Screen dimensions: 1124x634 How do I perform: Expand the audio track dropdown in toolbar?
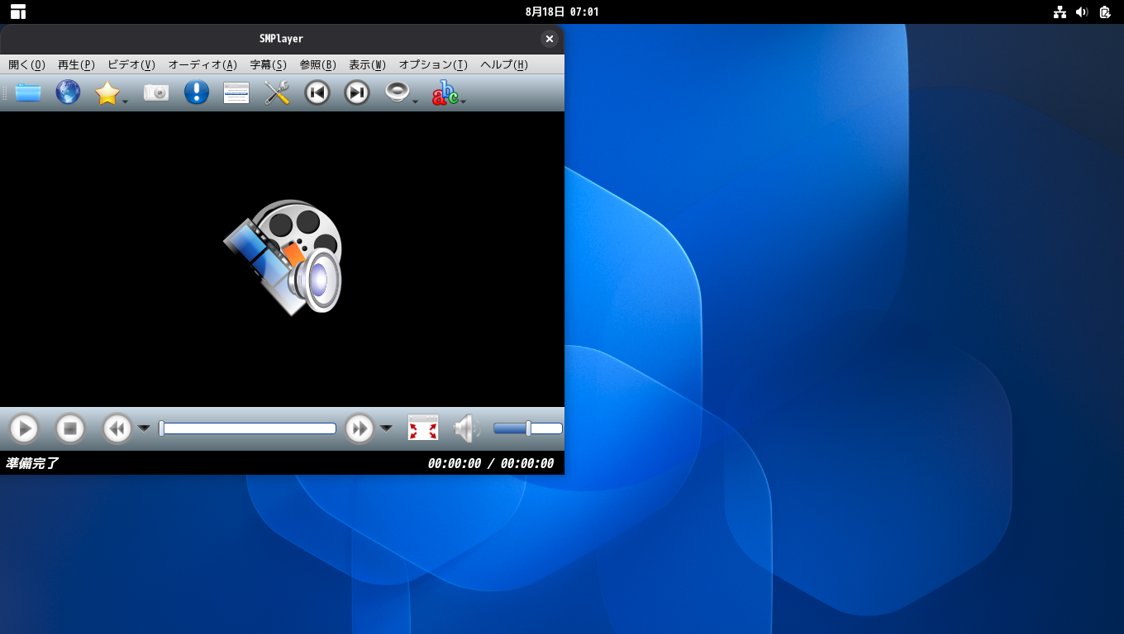[x=415, y=102]
